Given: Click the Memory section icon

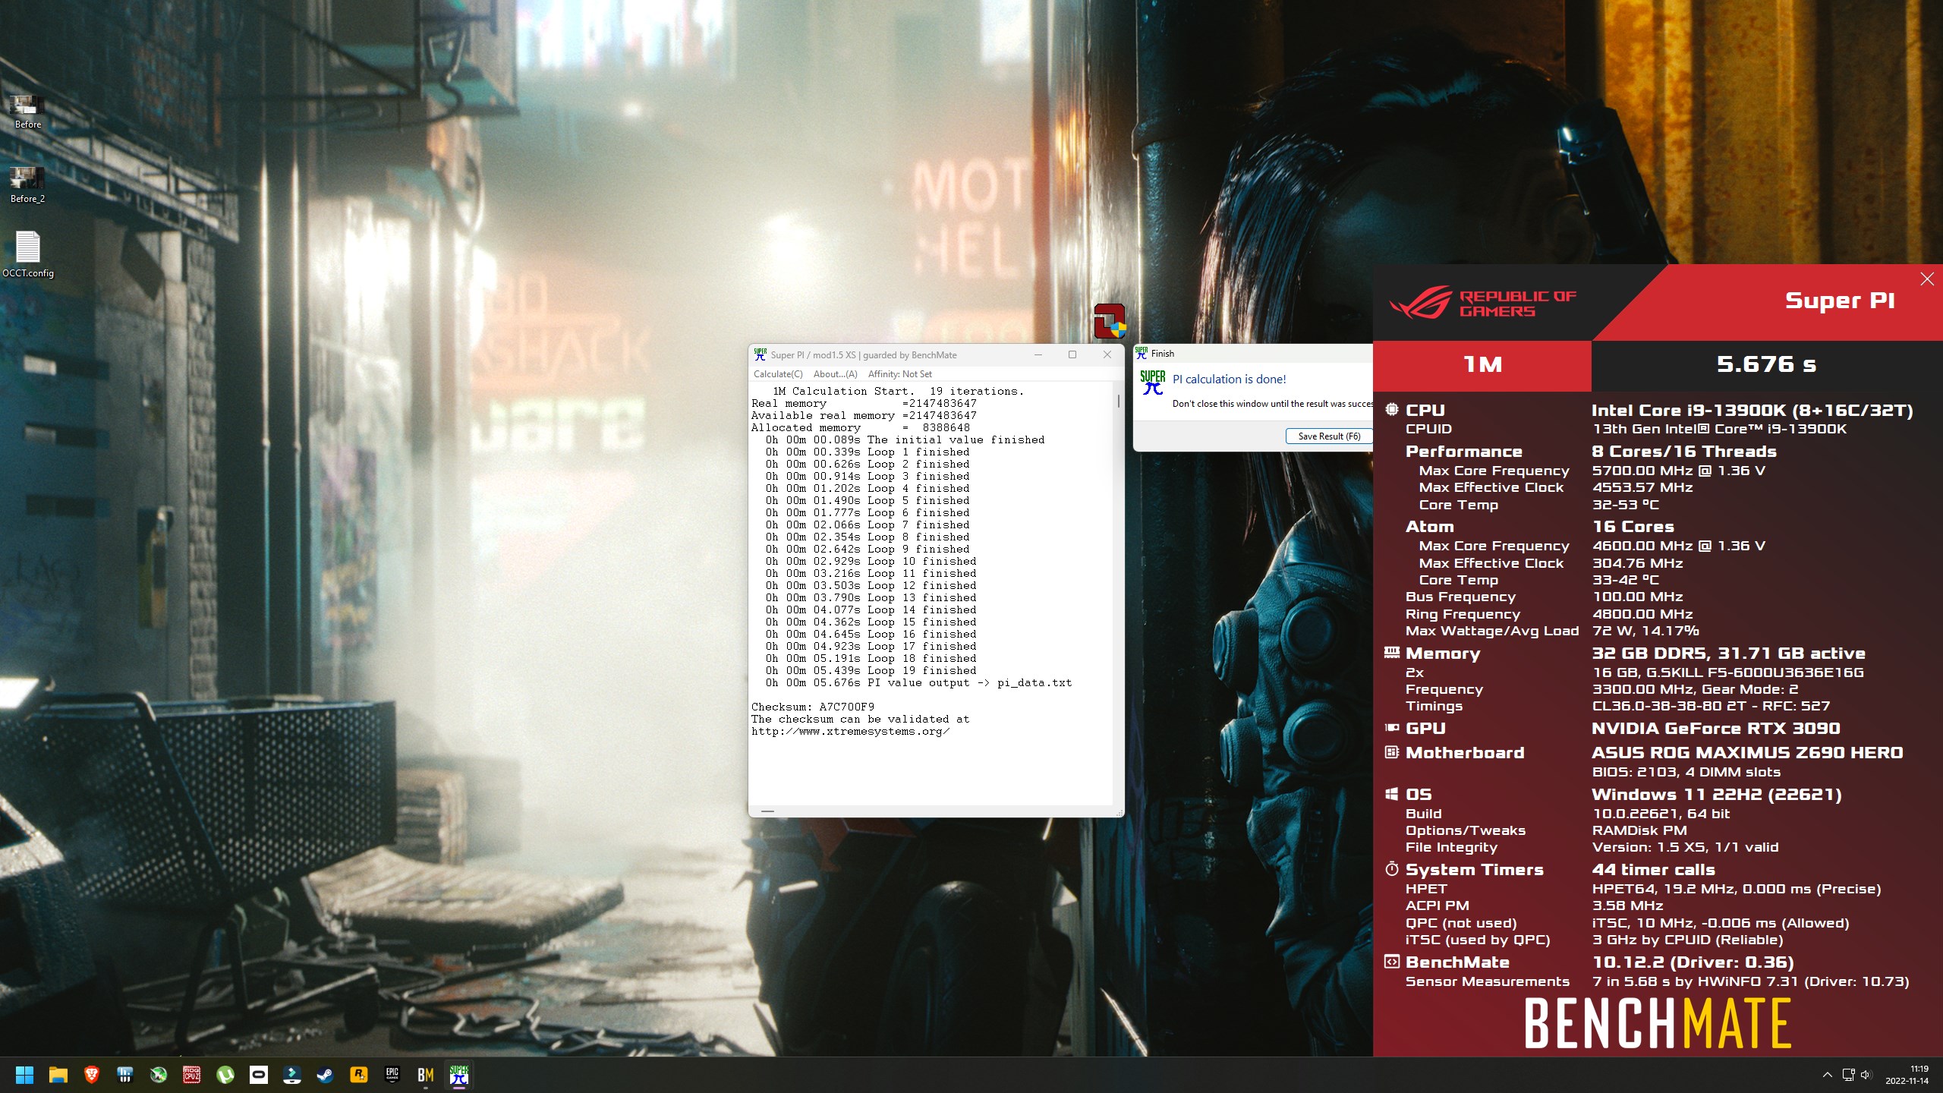Looking at the screenshot, I should pos(1391,653).
